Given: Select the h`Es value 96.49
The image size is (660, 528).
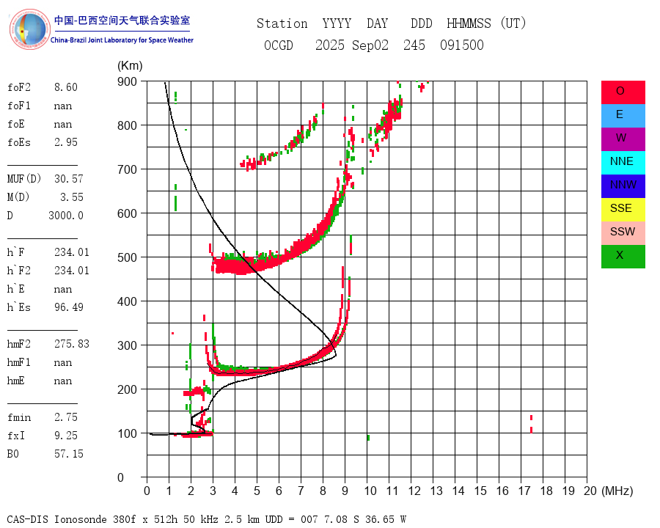Looking at the screenshot, I should pyautogui.click(x=69, y=307).
